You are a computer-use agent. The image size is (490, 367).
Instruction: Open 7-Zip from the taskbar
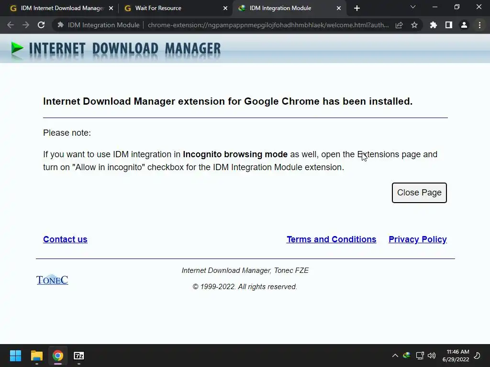(x=79, y=356)
